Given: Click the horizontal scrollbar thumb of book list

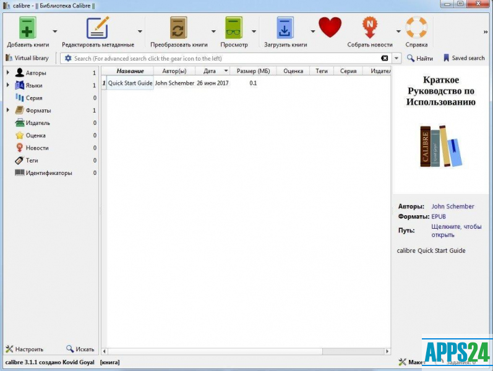Looking at the screenshot, I should pyautogui.click(x=215, y=351).
